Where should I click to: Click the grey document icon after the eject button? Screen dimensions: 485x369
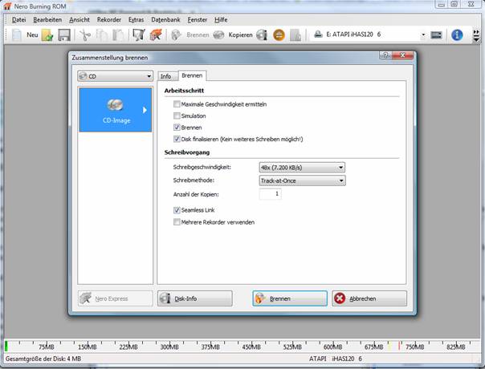pos(295,35)
